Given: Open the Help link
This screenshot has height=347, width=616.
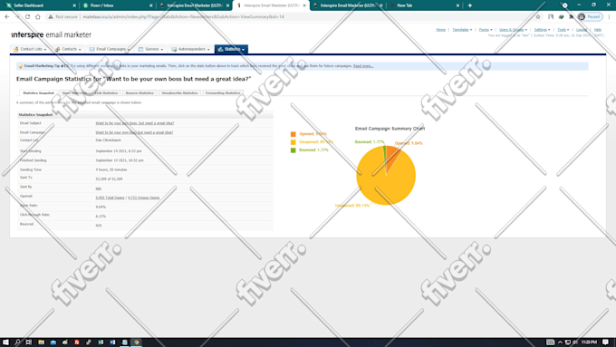Looking at the screenshot, I should tap(598, 30).
